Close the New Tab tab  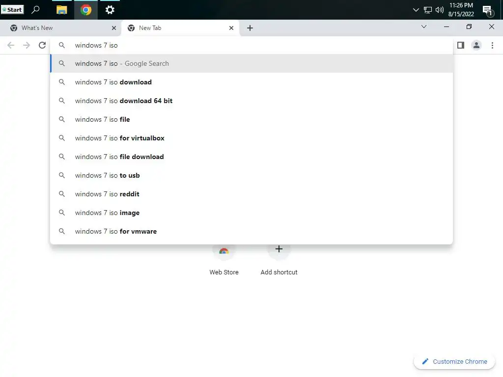tap(231, 28)
